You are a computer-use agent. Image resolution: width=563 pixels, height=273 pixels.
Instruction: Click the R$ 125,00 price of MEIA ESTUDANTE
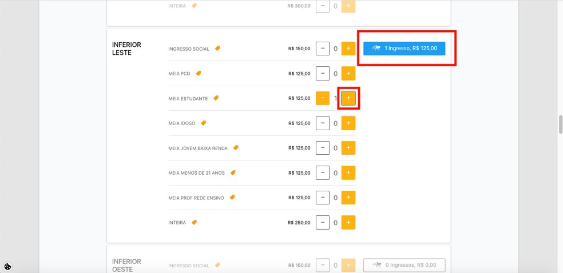tap(299, 98)
